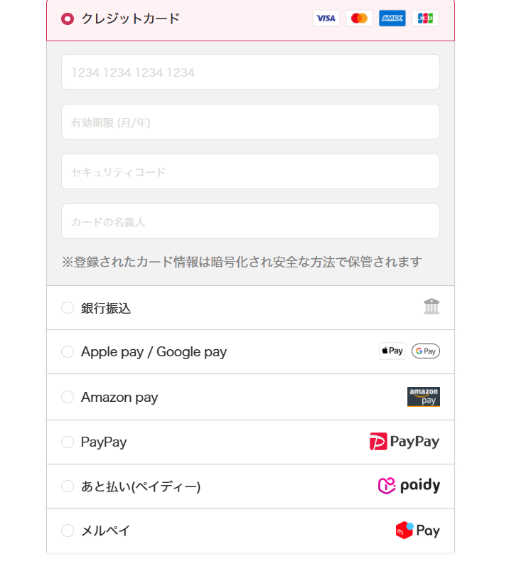This screenshot has height=564, width=514.
Task: Click the 有効期限 (月/年) field
Action: (x=250, y=122)
